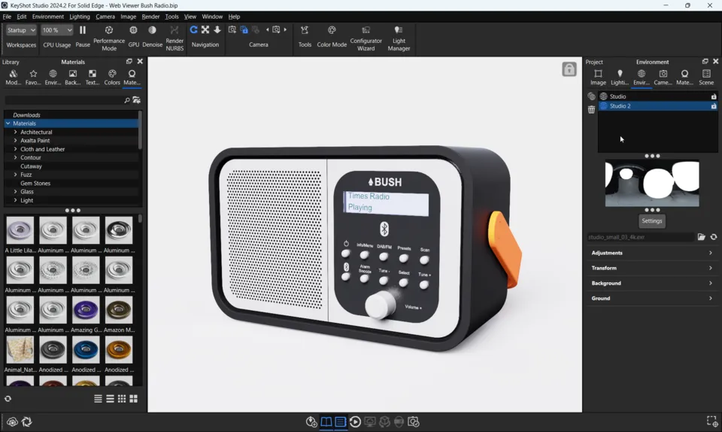Screen dimensions: 722x432
Task: Toggle the Denoise option
Action: tap(152, 36)
